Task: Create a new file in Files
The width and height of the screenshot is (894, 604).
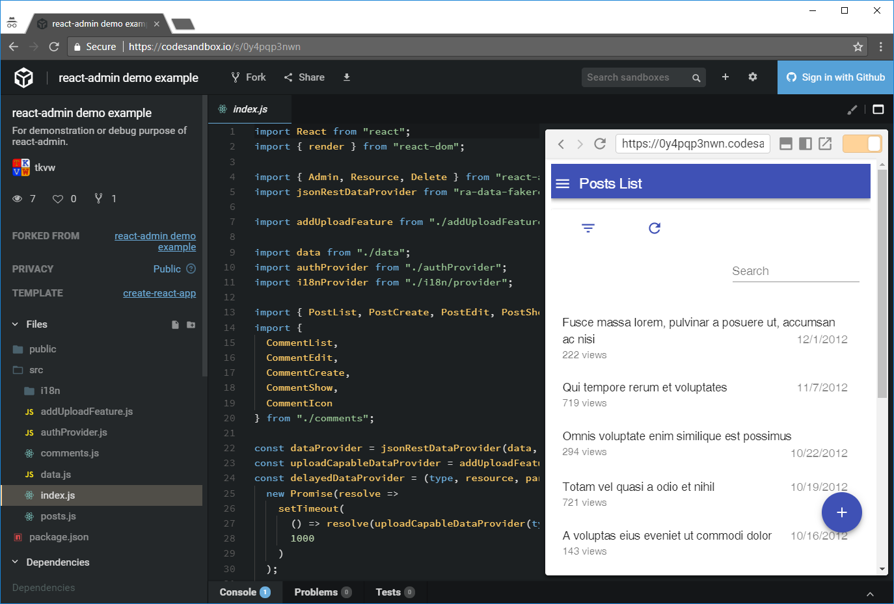Action: coord(175,324)
